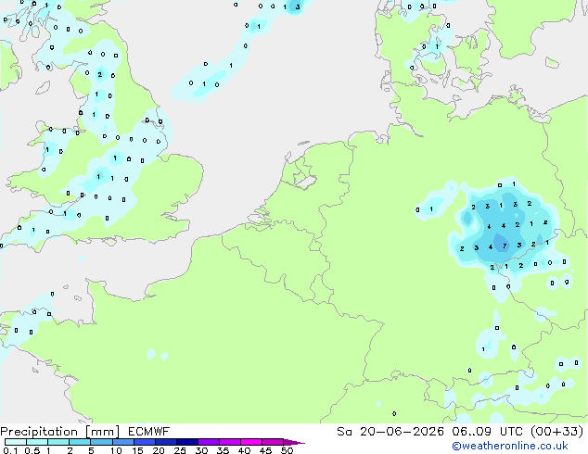Image resolution: width=588 pixels, height=454 pixels.
Task: Click the '06..09 UTC' time text
Action: click(x=488, y=432)
